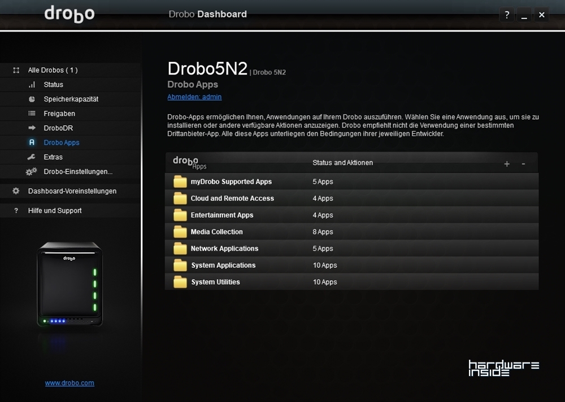Open Dashboard-Voreinstellungen
The width and height of the screenshot is (565, 402).
[70, 191]
